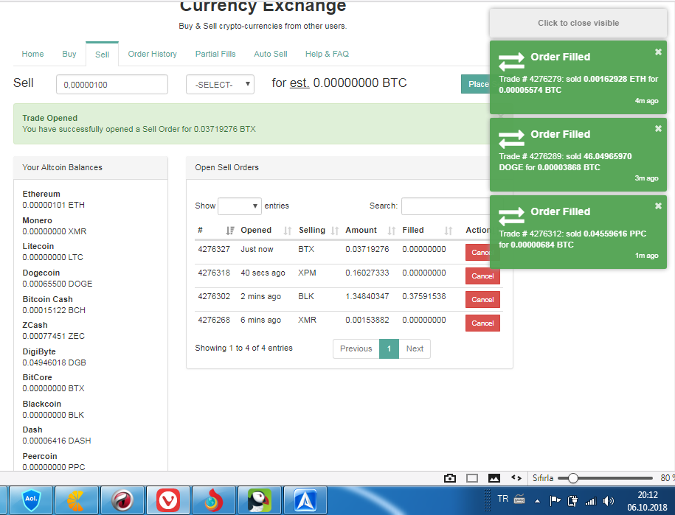Close the DOGE Order Filled notification
The image size is (675, 515).
coord(658,128)
